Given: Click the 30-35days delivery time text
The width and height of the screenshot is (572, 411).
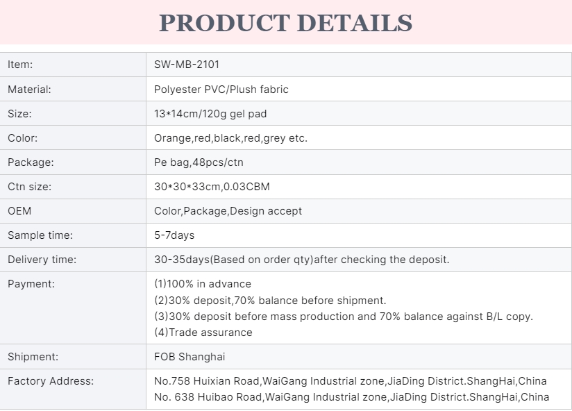Looking at the screenshot, I should tap(301, 259).
